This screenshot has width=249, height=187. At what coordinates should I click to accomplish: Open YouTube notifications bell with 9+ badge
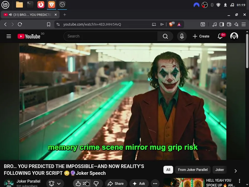pos(220,36)
